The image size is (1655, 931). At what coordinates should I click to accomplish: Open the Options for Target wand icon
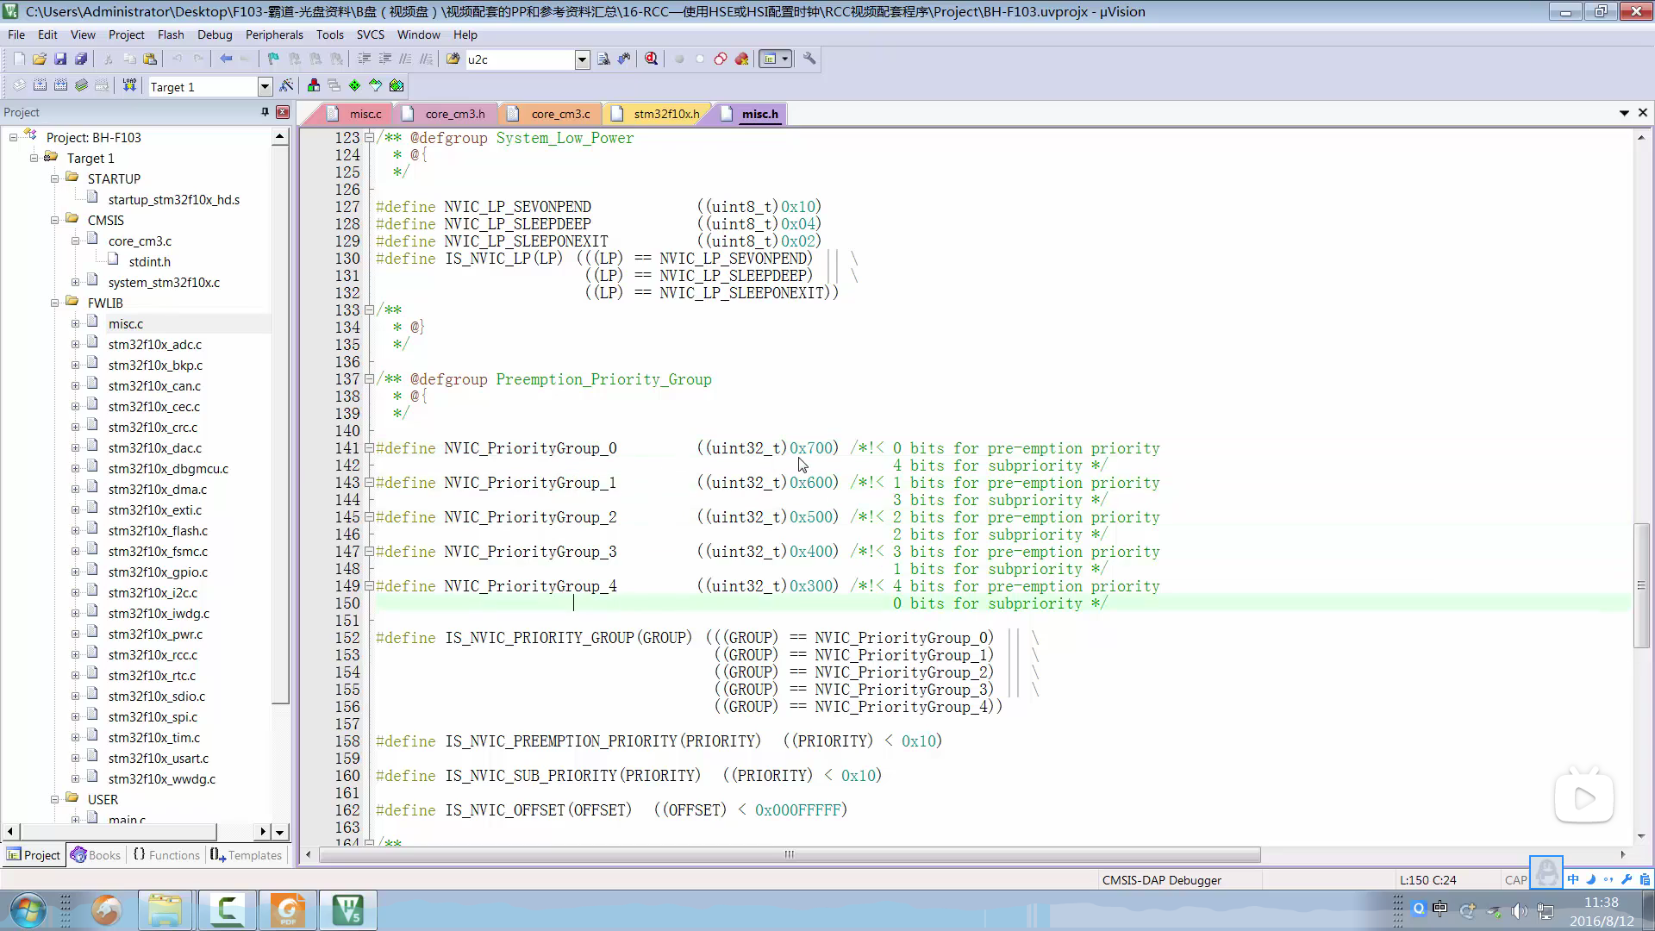pos(286,85)
